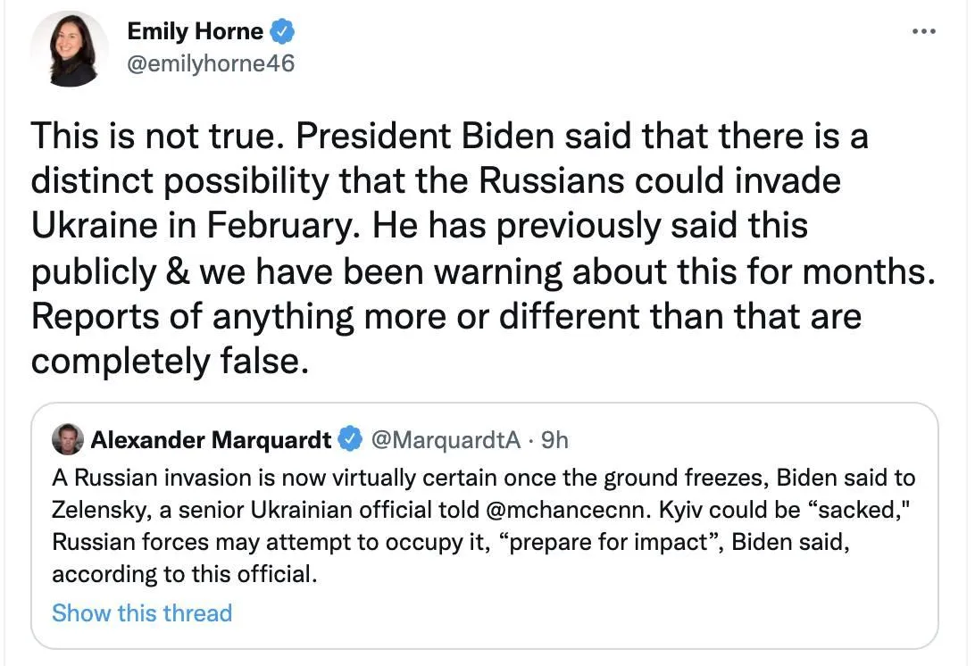Click the @emilyhorne46 handle
The height and width of the screenshot is (666, 975).
click(211, 63)
